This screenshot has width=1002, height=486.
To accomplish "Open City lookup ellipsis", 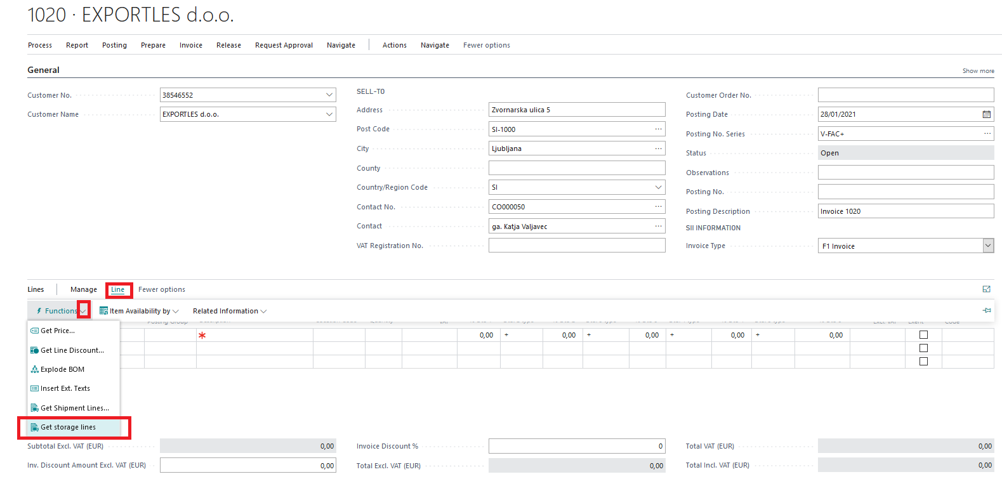I will 659,148.
